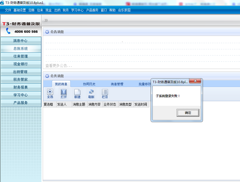Open the 产品服务 menu in menu bar

(x=92, y=10)
